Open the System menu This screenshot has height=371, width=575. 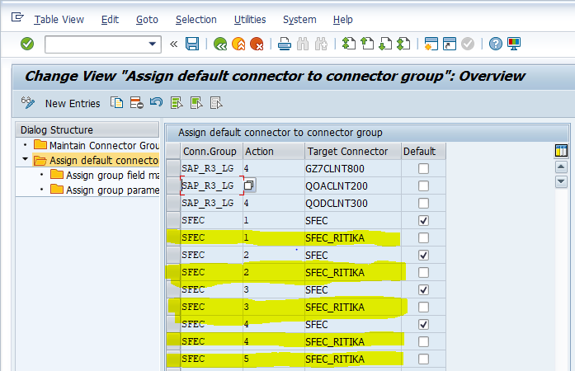(x=299, y=20)
